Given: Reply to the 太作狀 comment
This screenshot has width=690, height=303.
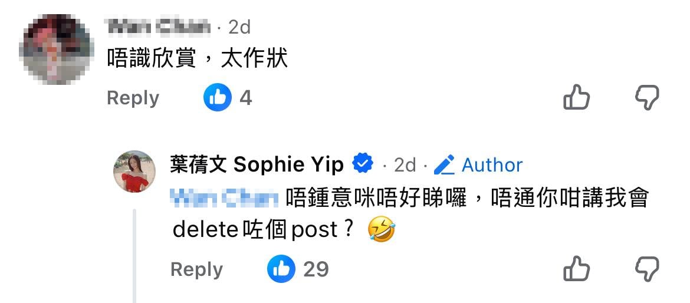Looking at the screenshot, I should pyautogui.click(x=133, y=98).
